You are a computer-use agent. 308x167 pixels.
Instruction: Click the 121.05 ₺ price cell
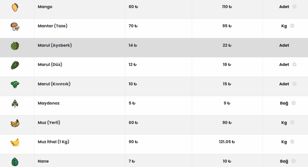point(227,142)
